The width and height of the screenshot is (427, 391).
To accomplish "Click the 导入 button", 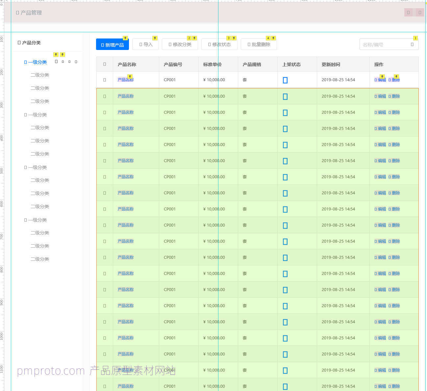I will coord(145,44).
